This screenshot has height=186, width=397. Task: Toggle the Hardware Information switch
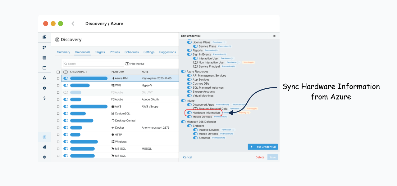click(x=189, y=113)
